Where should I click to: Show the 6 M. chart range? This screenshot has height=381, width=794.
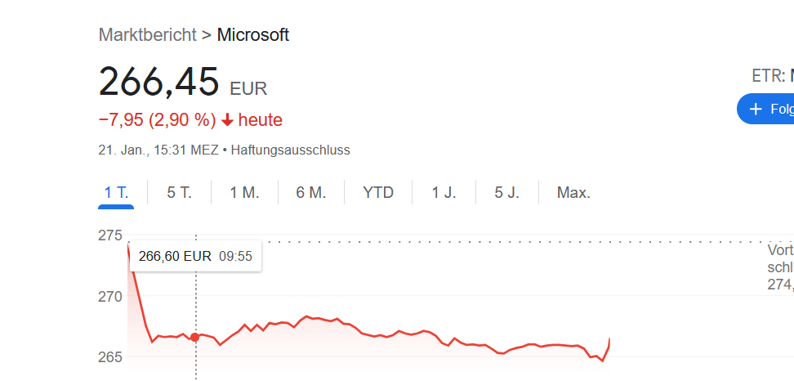311,192
